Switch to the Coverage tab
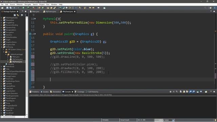The image size is (217, 122). [79, 92]
